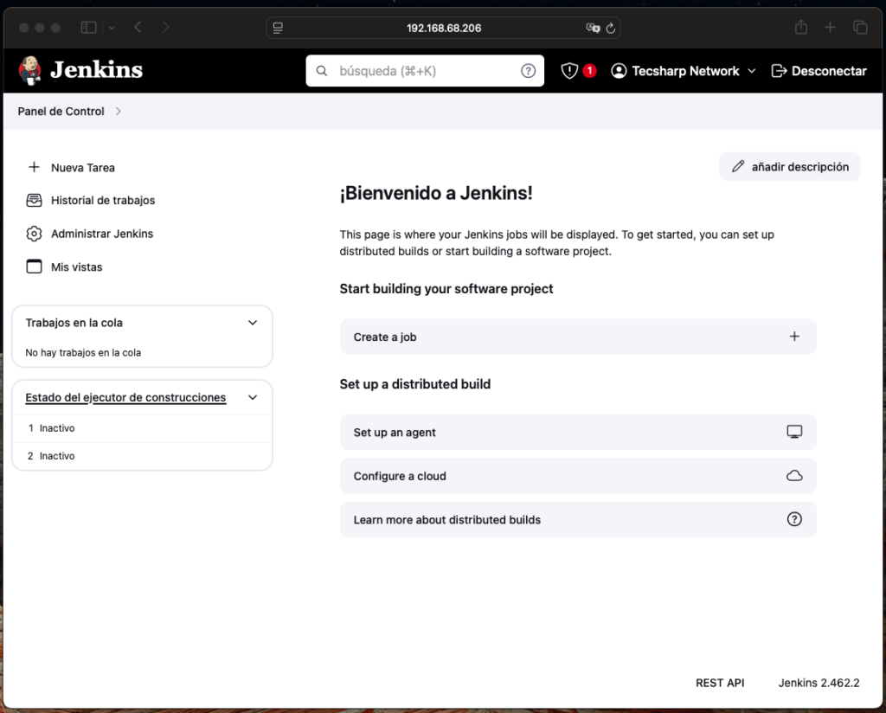Click the gear icon for Administrar Jenkins
This screenshot has height=713, width=886.
(34, 234)
